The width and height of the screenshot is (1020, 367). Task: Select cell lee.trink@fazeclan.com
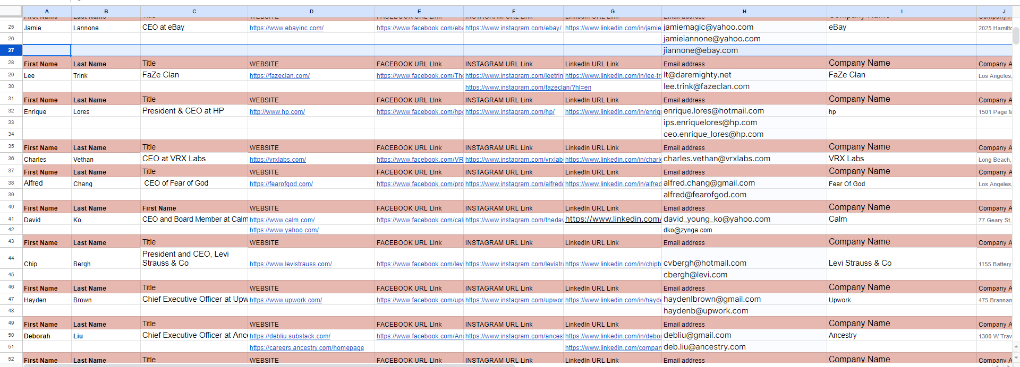pyautogui.click(x=744, y=86)
